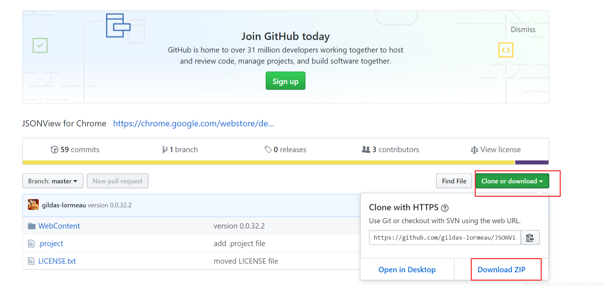Dismiss the Join GitHub banner
The height and width of the screenshot is (290, 607).
pos(523,30)
